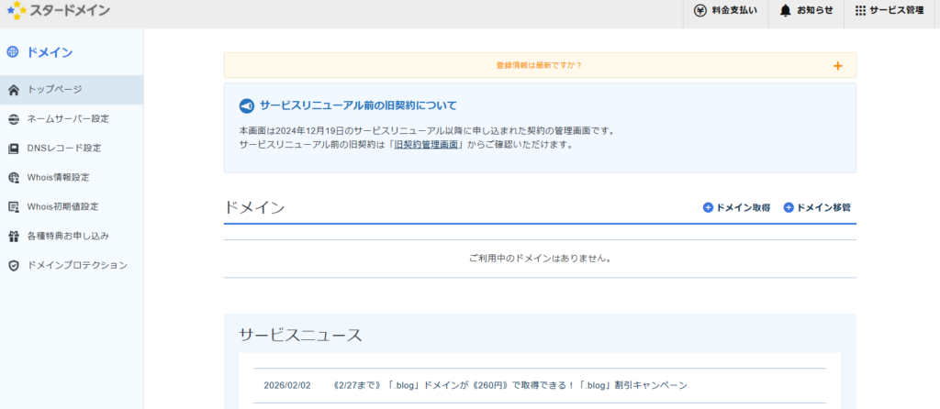The height and width of the screenshot is (409, 940).
Task: Open 料金支払い payment page
Action: 726,11
